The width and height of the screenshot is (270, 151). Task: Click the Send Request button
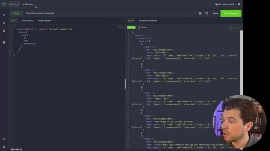[231, 13]
